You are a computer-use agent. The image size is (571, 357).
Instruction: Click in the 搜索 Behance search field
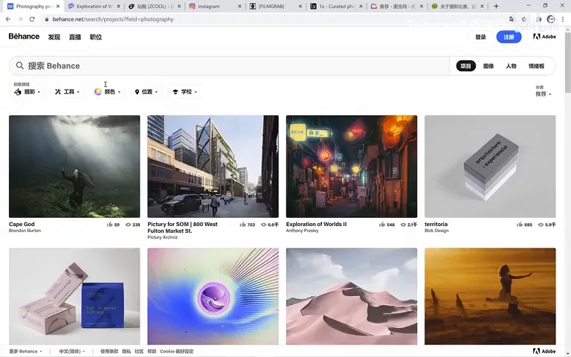tap(230, 66)
